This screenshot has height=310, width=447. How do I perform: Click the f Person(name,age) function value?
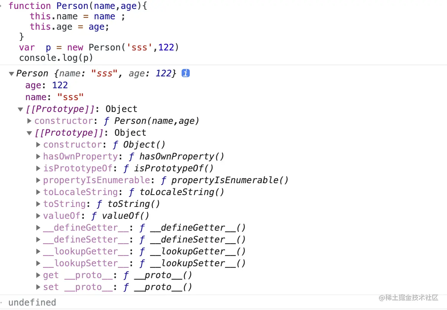tap(151, 121)
